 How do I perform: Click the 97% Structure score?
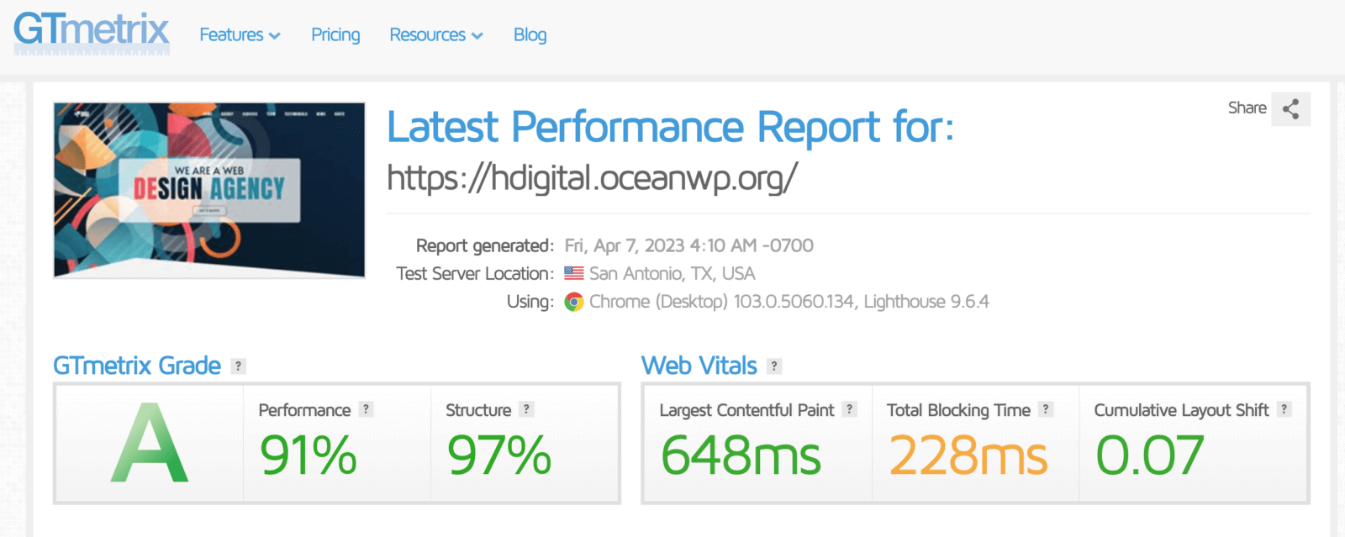(499, 455)
